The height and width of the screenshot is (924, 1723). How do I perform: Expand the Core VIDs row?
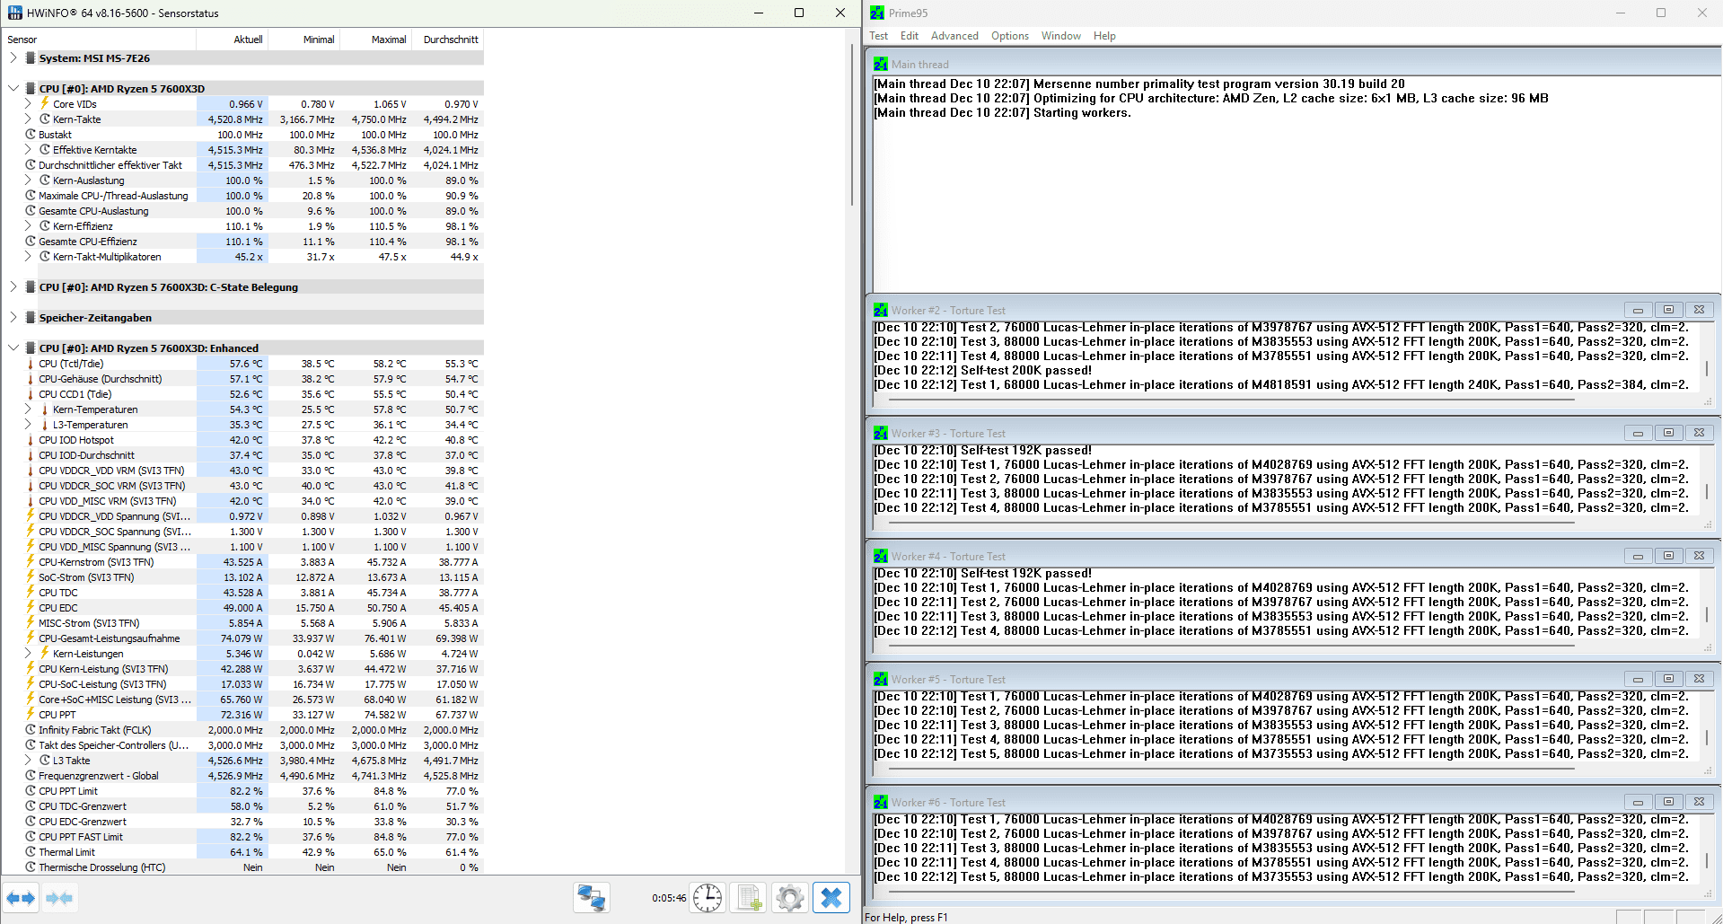(x=28, y=104)
